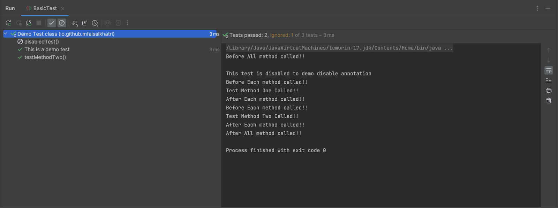Close the BasicTest tab

coord(62,8)
